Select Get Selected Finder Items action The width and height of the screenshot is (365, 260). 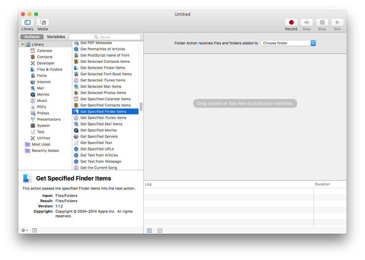(x=105, y=68)
